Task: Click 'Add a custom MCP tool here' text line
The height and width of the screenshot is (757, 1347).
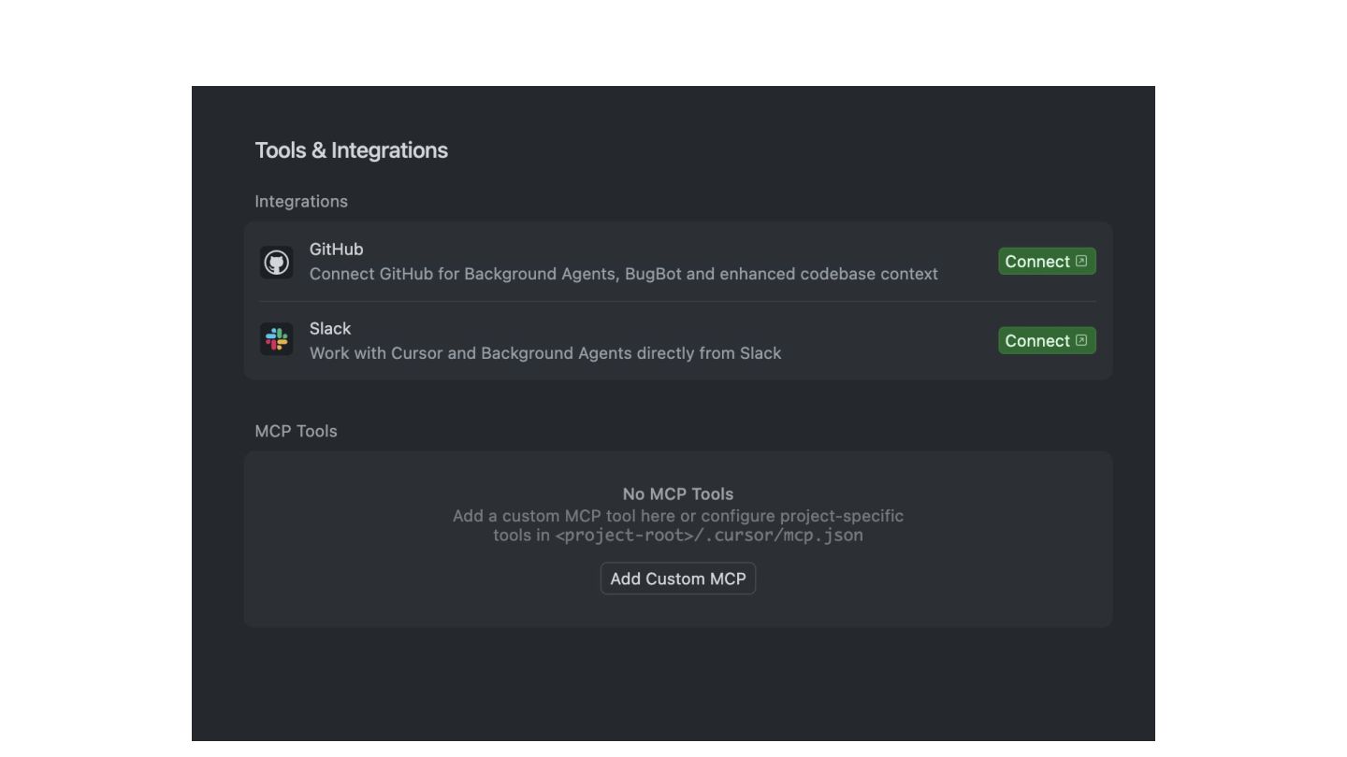Action: pos(678,516)
